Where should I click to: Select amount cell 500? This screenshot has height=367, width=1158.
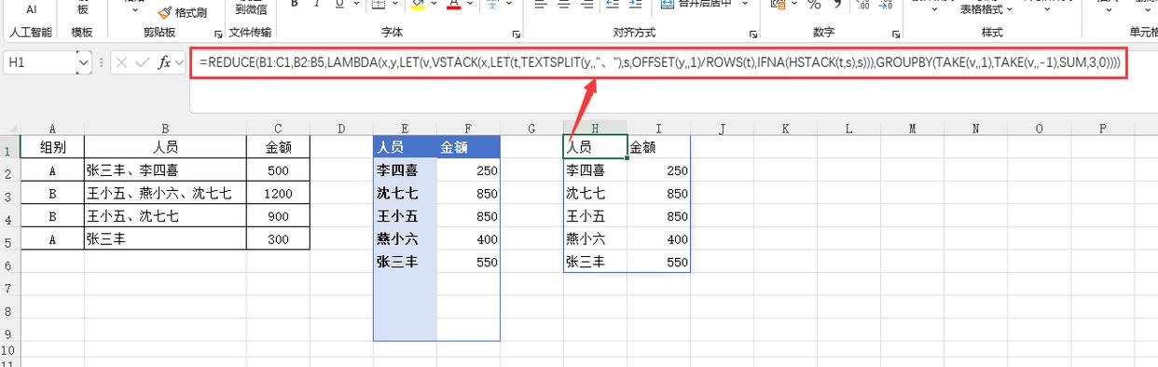point(278,170)
